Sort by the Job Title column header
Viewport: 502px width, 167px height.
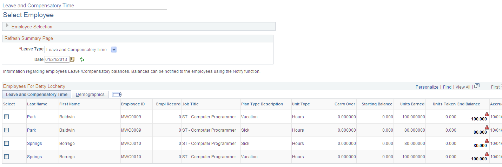point(190,104)
